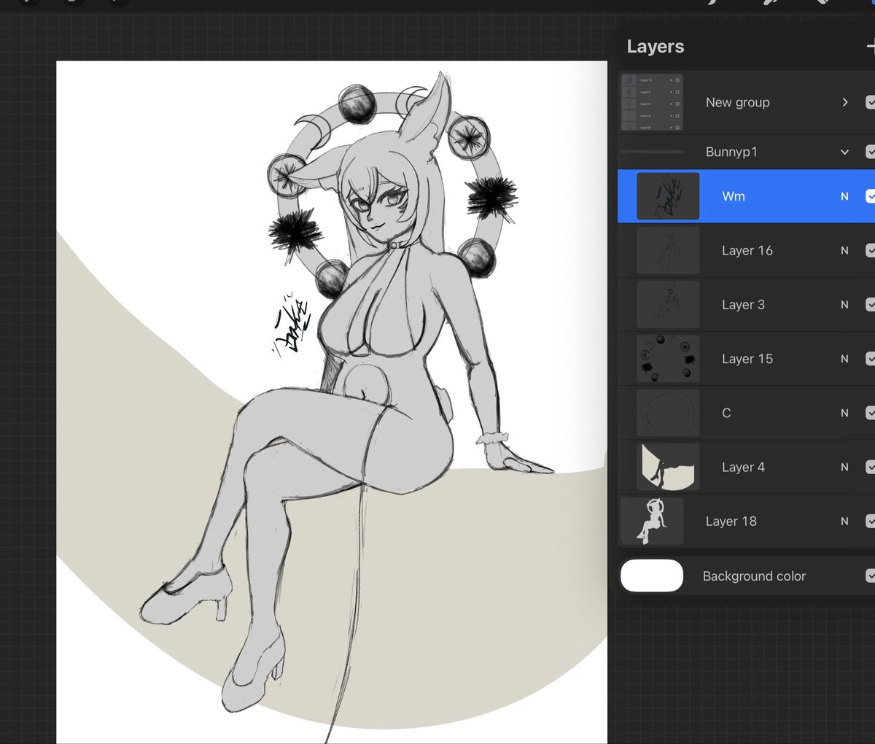Toggle visibility of Bunnyp1 group
The width and height of the screenshot is (875, 744).
click(x=871, y=152)
